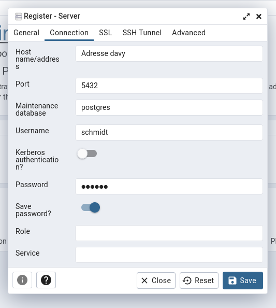The height and width of the screenshot is (308, 276).
Task: Click the server icon beside Register title
Action: [19, 17]
